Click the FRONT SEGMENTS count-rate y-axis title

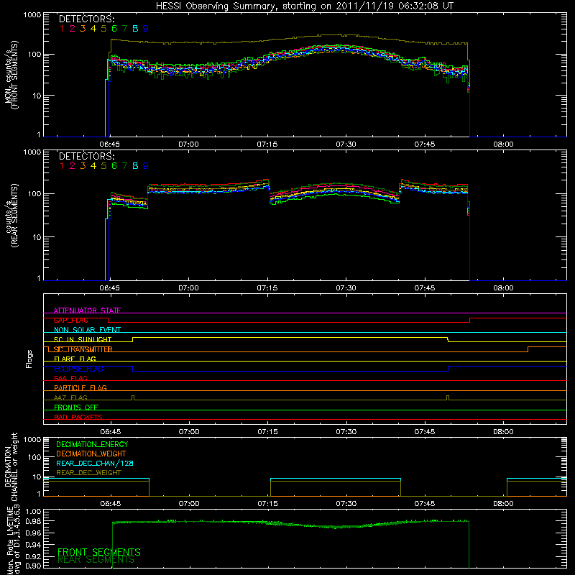pos(11,75)
